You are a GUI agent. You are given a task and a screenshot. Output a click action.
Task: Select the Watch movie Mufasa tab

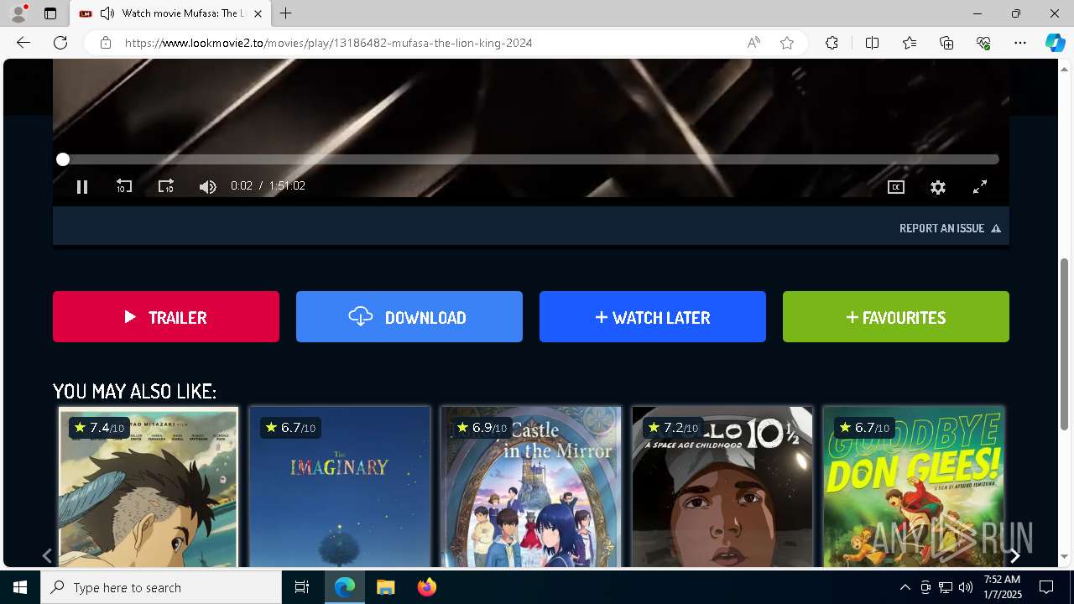click(170, 13)
